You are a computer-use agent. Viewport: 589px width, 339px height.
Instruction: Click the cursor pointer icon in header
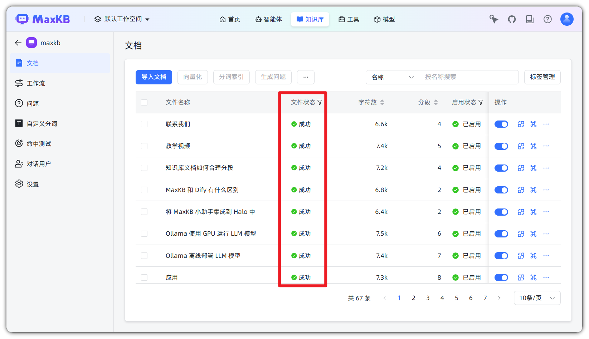tap(494, 19)
